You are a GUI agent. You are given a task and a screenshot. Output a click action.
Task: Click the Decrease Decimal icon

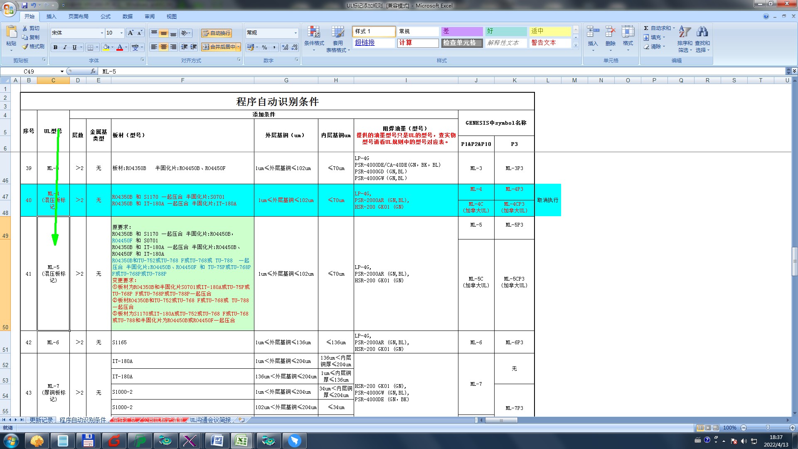(295, 47)
